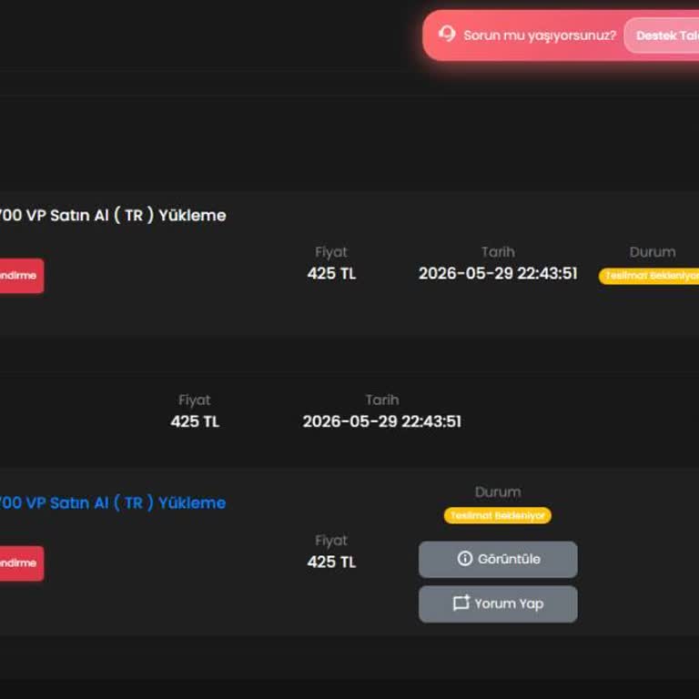Click the red button in the top order row
The width and height of the screenshot is (699, 699).
[22, 276]
